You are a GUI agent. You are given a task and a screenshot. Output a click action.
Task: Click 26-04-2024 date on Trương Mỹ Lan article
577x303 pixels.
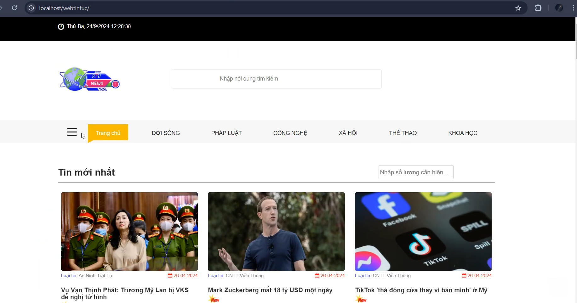tap(186, 276)
